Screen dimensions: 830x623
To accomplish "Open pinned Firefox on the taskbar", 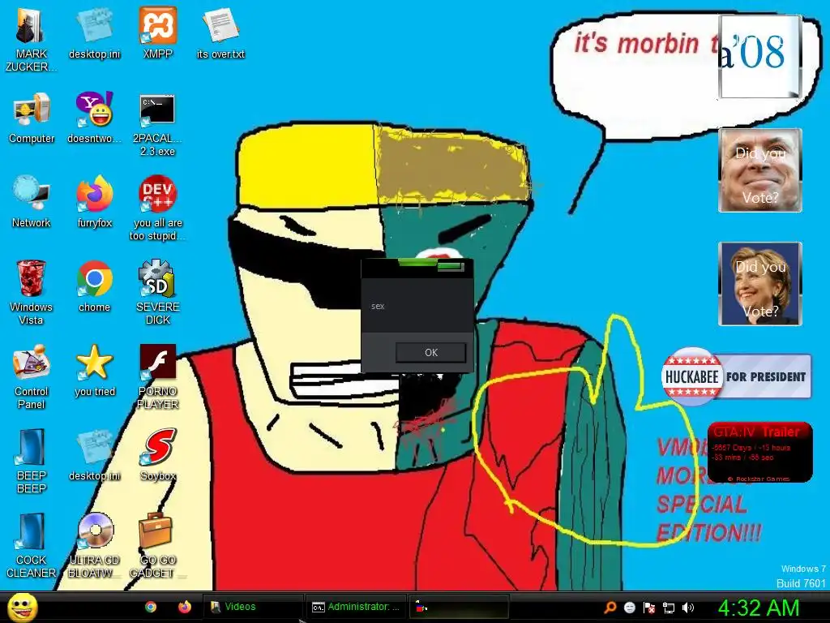I will (x=184, y=607).
